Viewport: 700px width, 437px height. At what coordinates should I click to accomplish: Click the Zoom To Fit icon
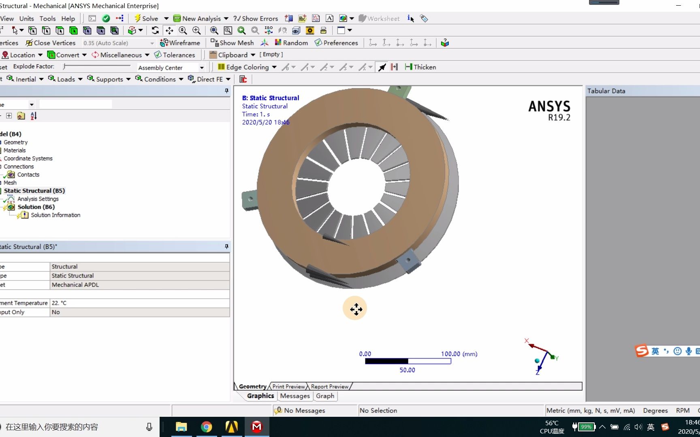(214, 30)
